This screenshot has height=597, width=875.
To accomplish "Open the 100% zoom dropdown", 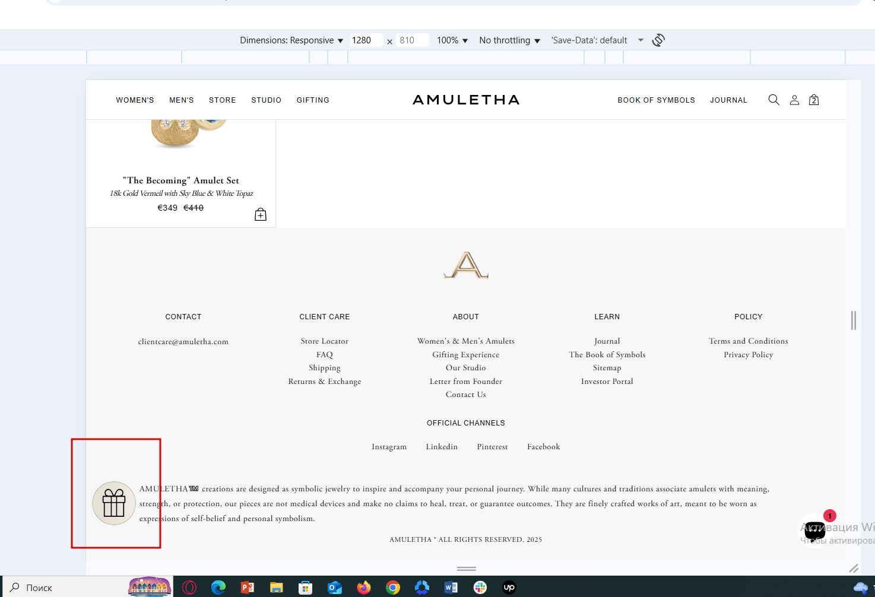I will coord(452,40).
